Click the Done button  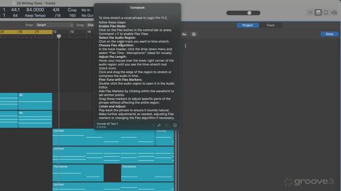click(x=329, y=34)
